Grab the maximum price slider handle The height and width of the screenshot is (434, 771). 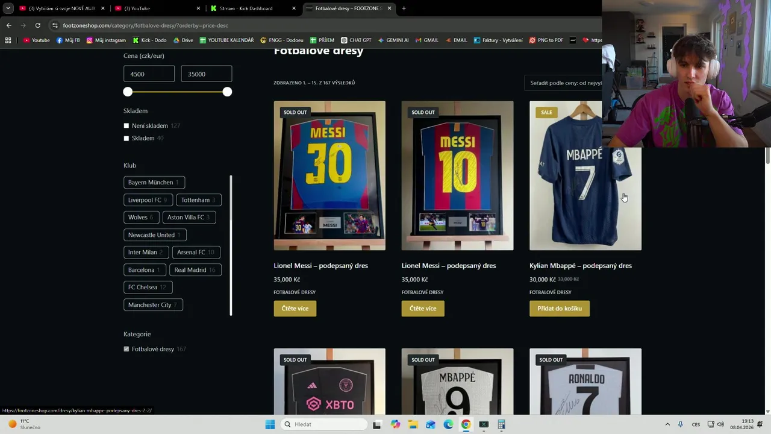tap(227, 92)
